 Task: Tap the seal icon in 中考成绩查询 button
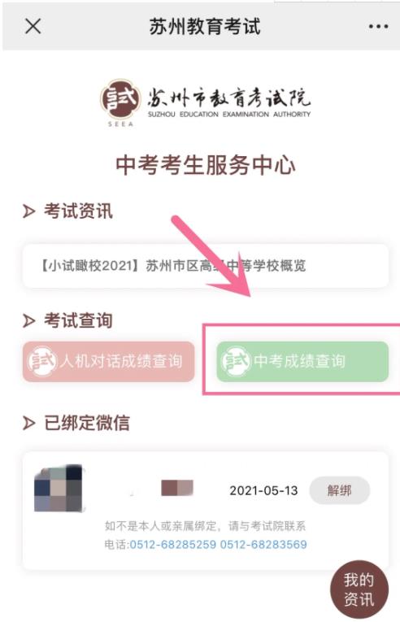click(x=236, y=361)
